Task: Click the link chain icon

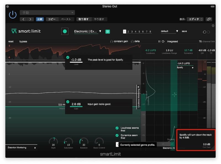Action: [x=209, y=19]
